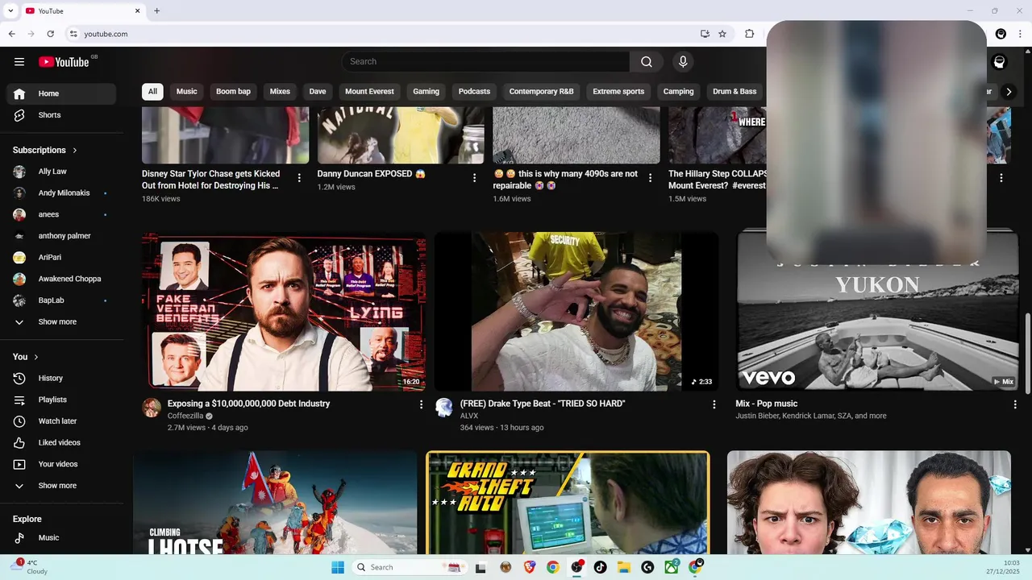Start voice search with the microphone

(683, 62)
